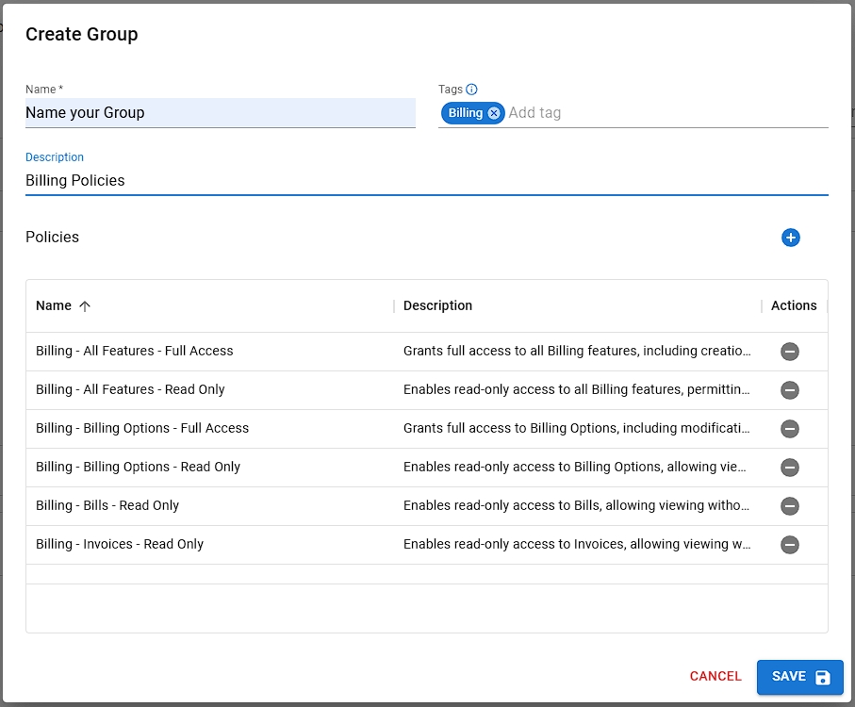Sort policies by Name column arrow

pos(85,306)
